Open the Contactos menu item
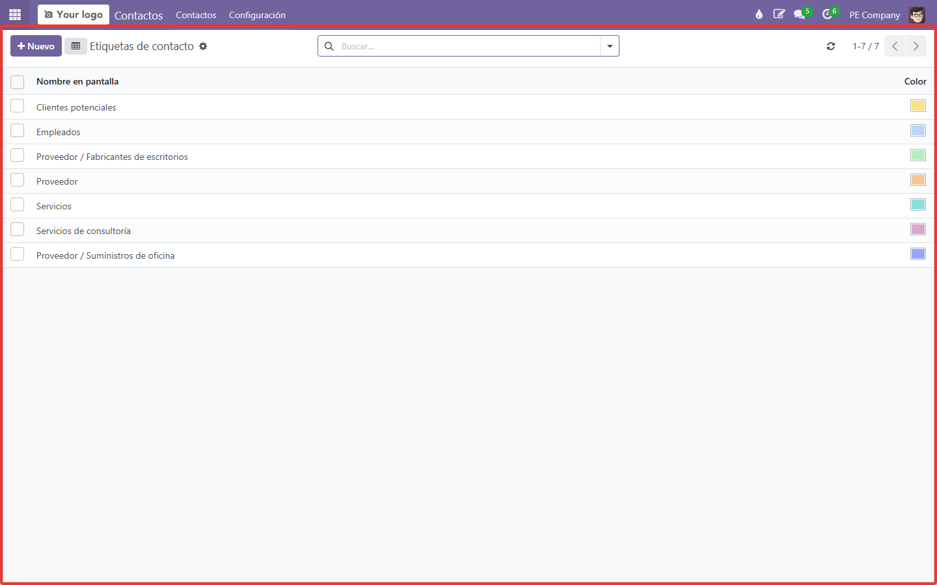The width and height of the screenshot is (937, 585). tap(196, 15)
